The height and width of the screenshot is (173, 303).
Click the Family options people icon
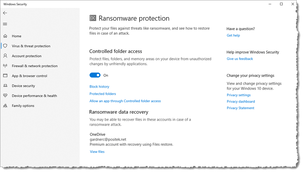pyautogui.click(x=5, y=106)
